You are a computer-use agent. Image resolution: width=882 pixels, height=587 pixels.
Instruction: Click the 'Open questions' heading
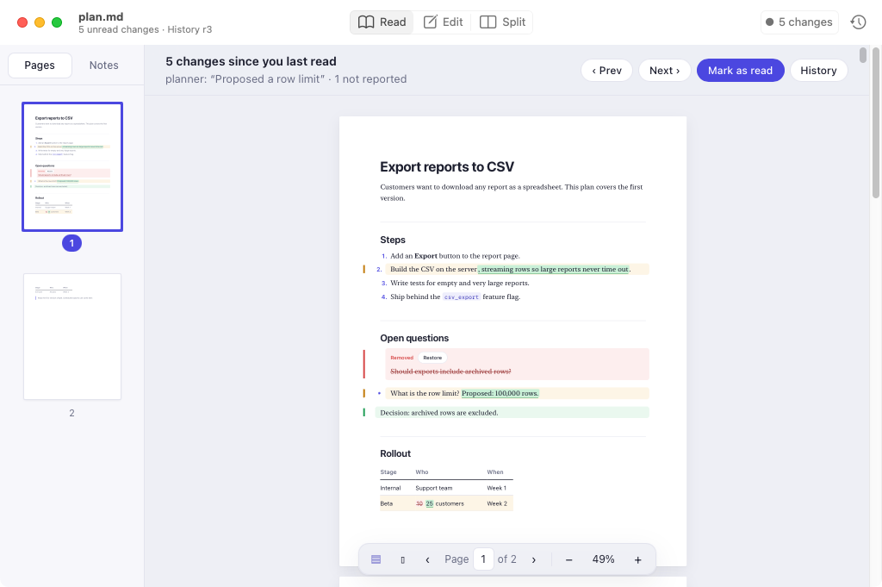point(414,338)
